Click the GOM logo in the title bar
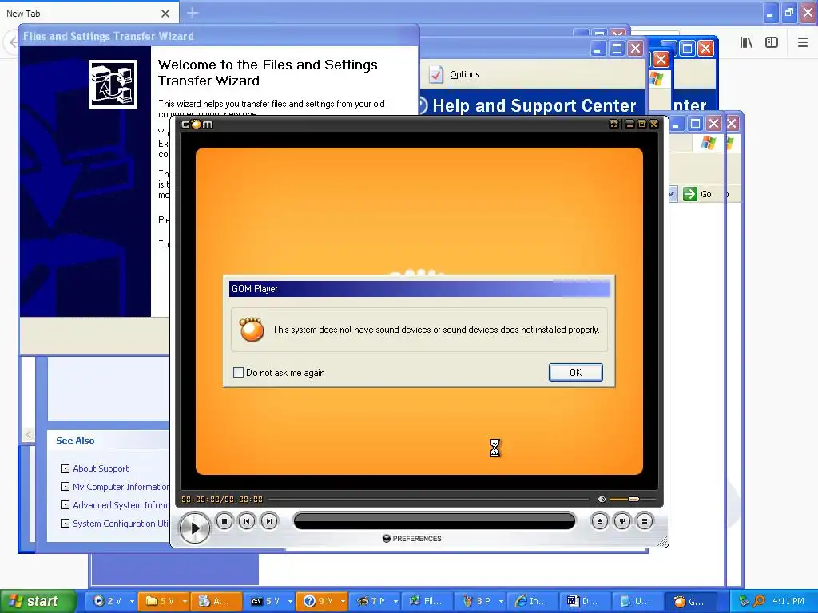 pyautogui.click(x=197, y=124)
